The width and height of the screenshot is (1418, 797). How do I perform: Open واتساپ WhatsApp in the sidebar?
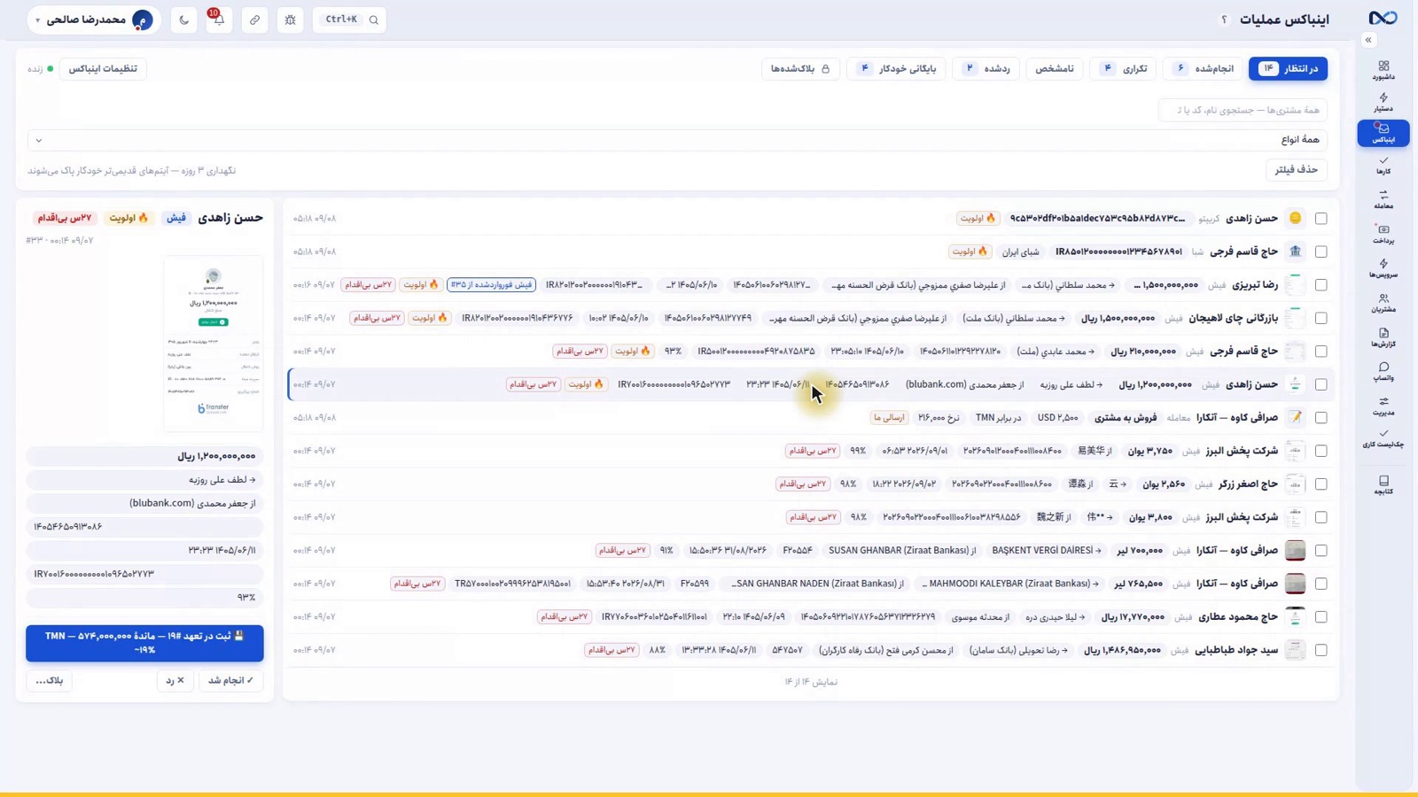1383,371
